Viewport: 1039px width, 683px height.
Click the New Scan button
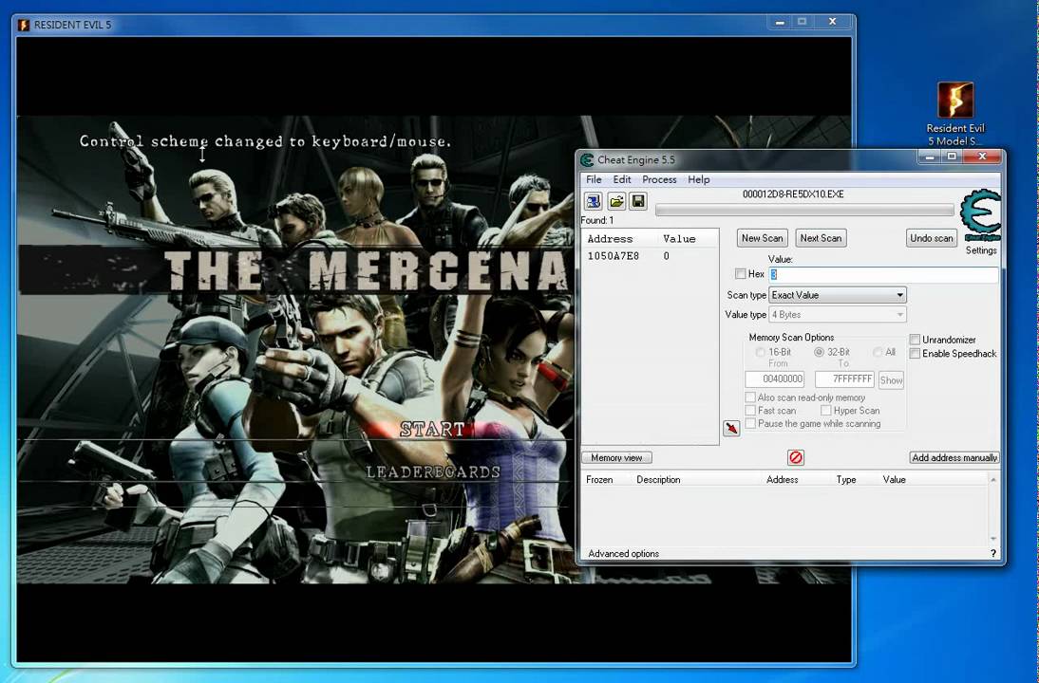click(762, 238)
